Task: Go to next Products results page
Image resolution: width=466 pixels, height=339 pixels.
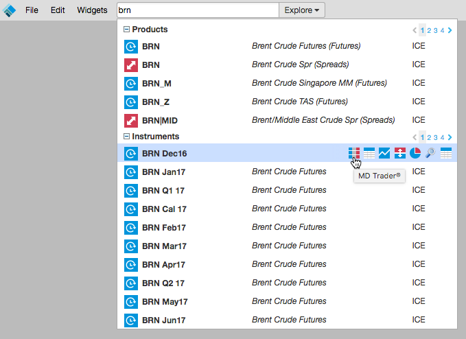Action: tap(450, 30)
